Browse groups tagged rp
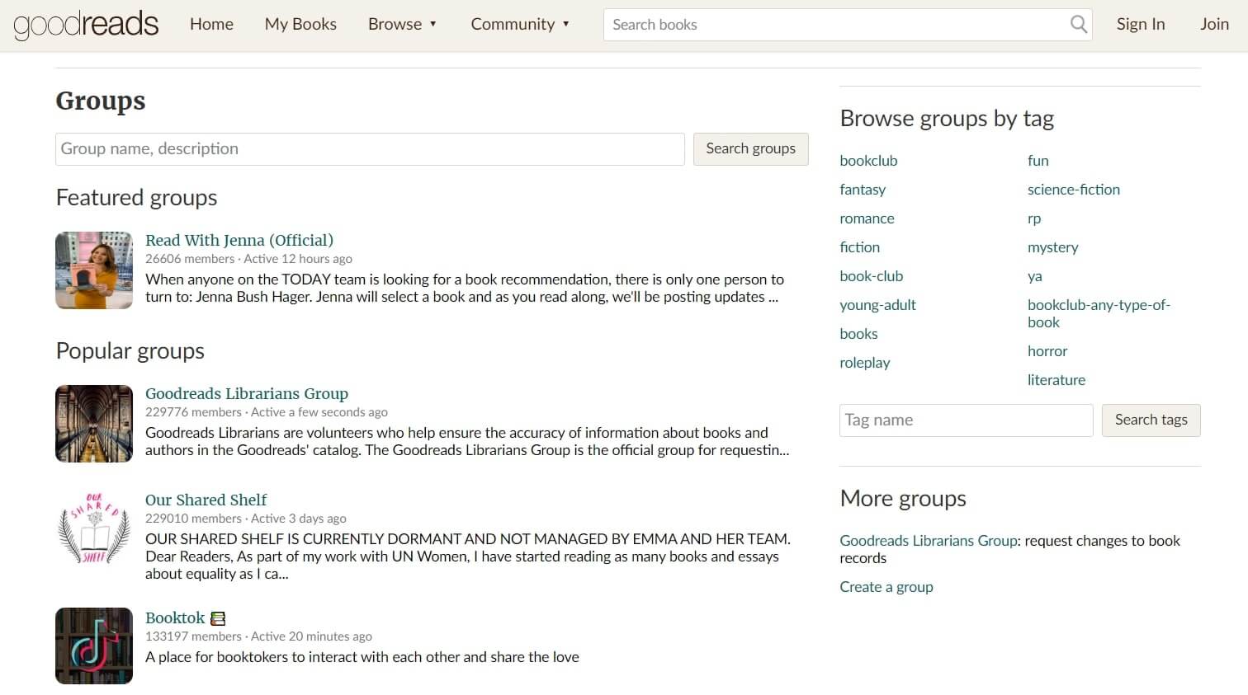 (x=1034, y=218)
